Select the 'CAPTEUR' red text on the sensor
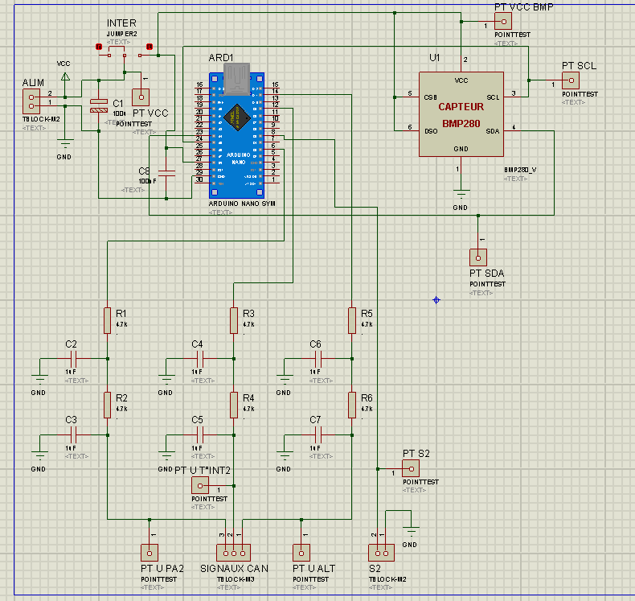The height and width of the screenshot is (601, 635). 461,106
